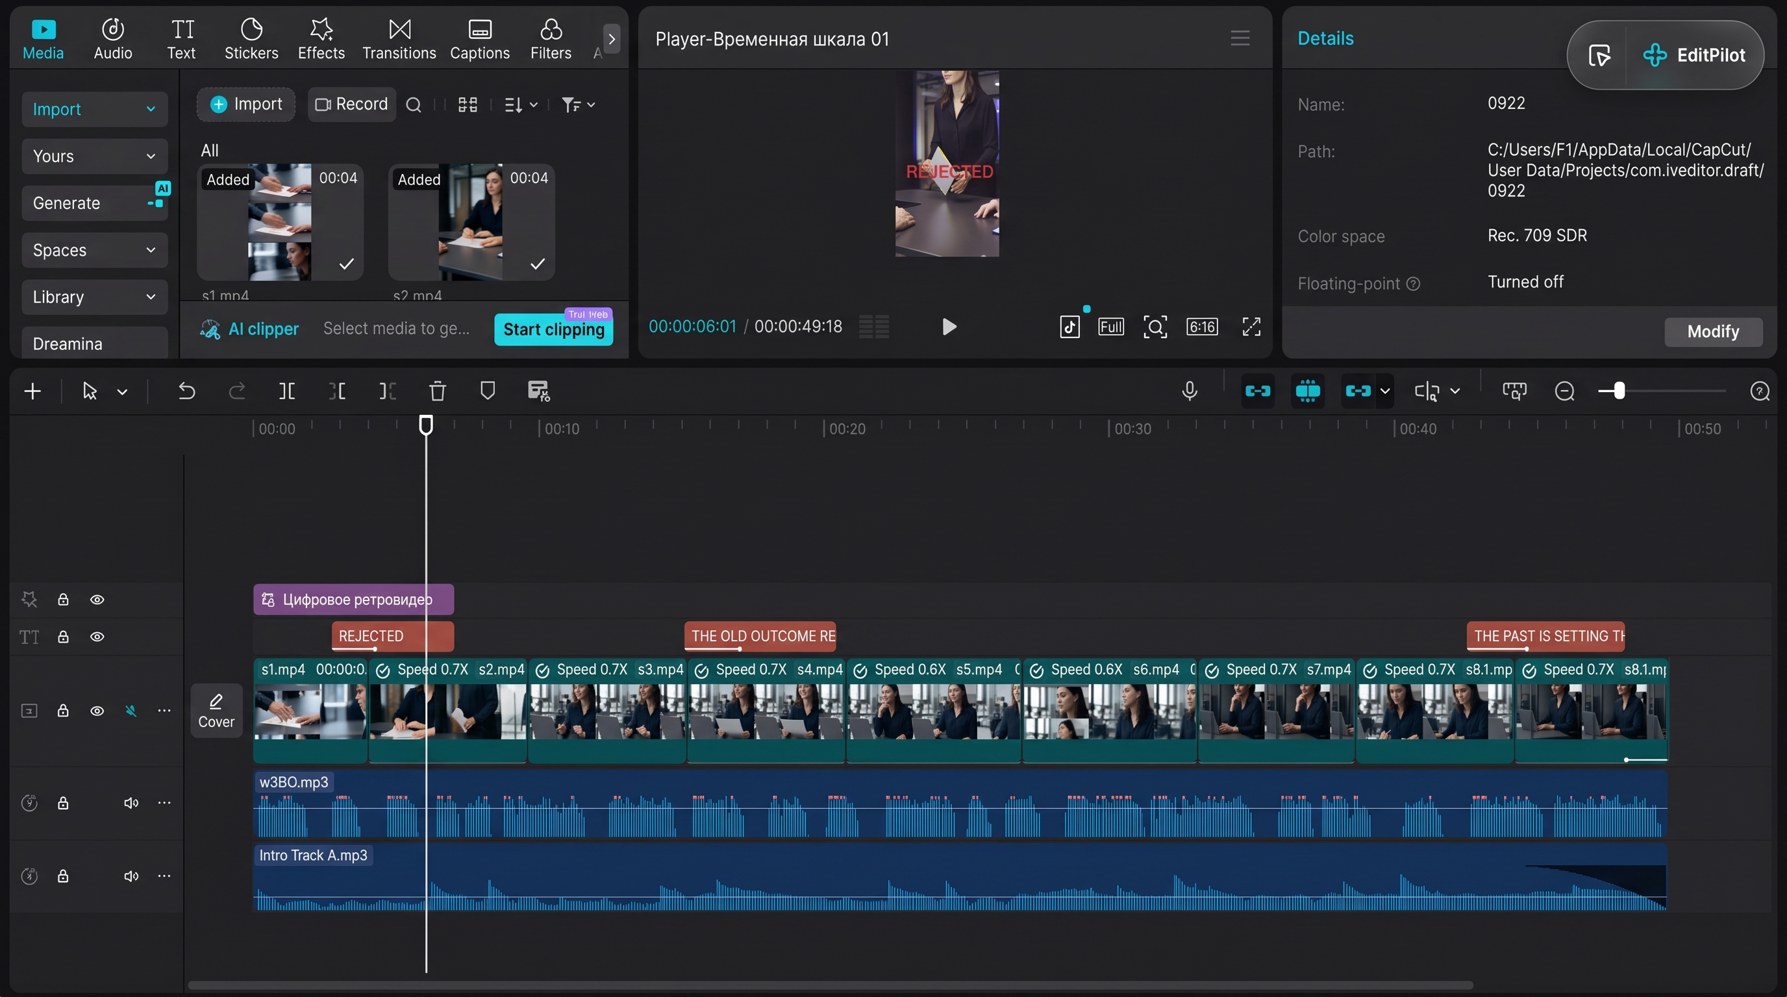Toggle auto-snapping in the timeline toolbar
This screenshot has height=997, width=1787.
click(1308, 391)
